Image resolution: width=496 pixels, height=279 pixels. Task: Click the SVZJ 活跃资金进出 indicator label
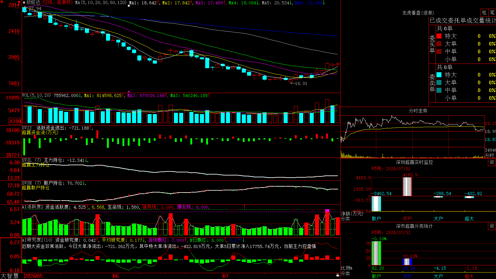tap(44, 128)
